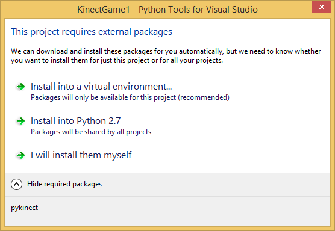Select the pykinect package entry
335x231 pixels.
tap(24, 208)
